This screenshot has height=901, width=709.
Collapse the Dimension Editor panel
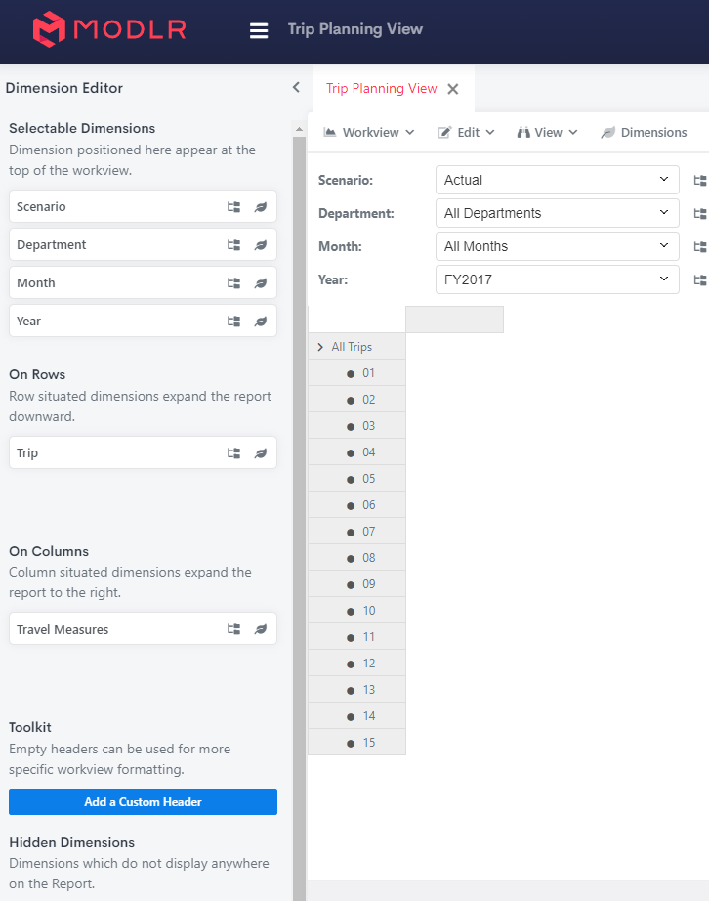coord(296,87)
